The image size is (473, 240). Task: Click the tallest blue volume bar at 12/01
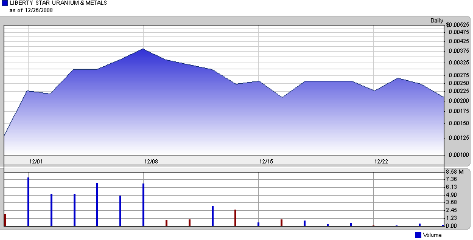29,202
